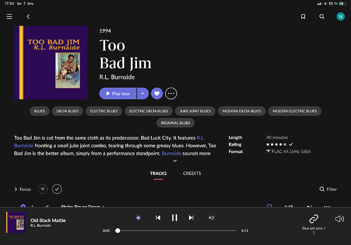Open the track Filter search
Image resolution: width=351 pixels, height=245 pixels.
point(328,189)
